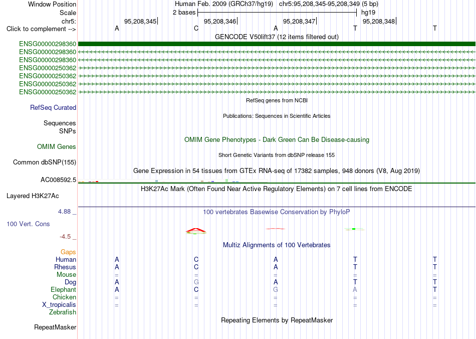Viewport: 476px width, 339px height.
Task: Click the Human species label
Action: (x=66, y=260)
